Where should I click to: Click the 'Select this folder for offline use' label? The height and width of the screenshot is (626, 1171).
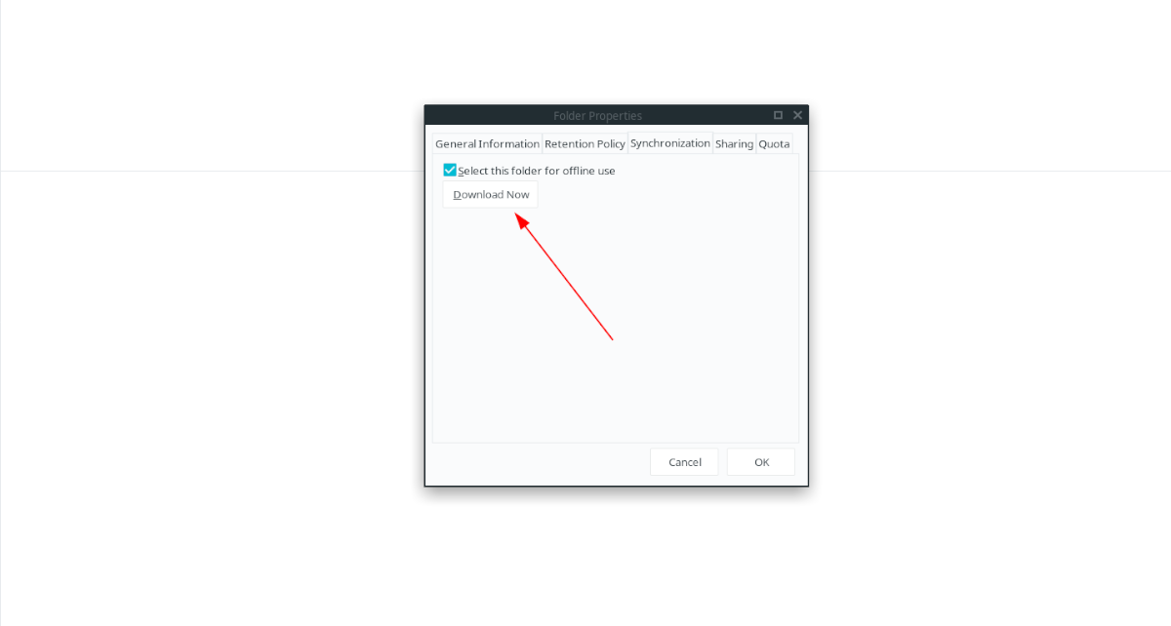point(537,171)
